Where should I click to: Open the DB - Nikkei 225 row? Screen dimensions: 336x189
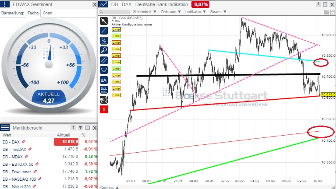click(x=49, y=186)
